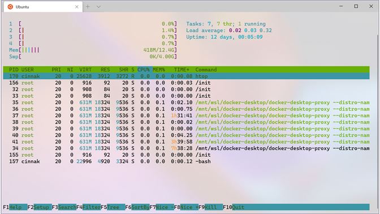Click the 22996 VIRT value for bash
Screen dimensions: 380x214
click(x=84, y=161)
